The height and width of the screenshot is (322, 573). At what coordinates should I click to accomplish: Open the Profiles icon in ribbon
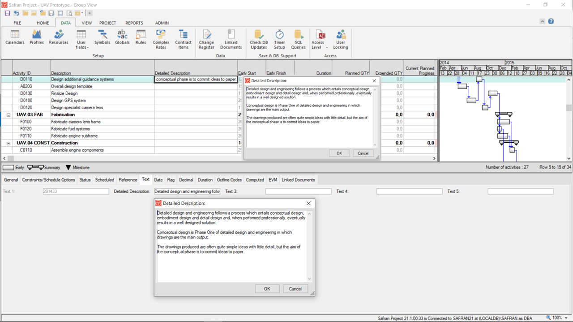(37, 38)
